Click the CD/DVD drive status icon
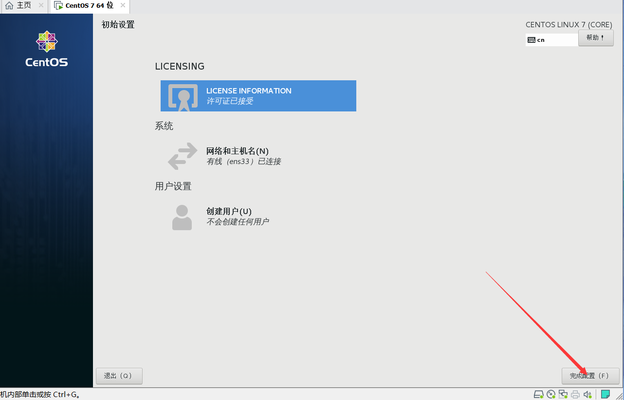The image size is (624, 400). tap(551, 394)
